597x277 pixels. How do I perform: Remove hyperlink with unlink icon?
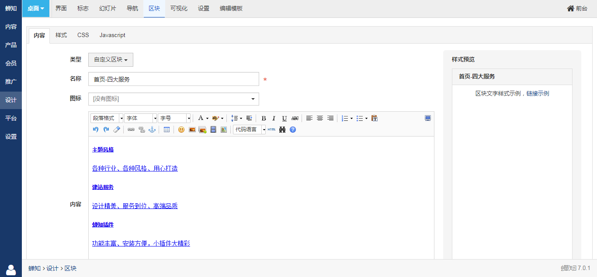142,130
